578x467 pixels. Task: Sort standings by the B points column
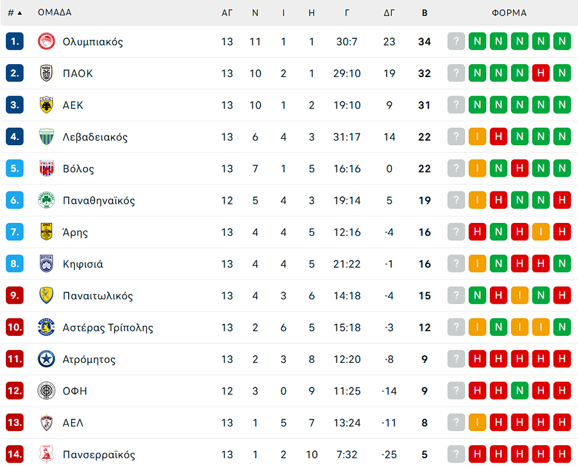(x=425, y=13)
